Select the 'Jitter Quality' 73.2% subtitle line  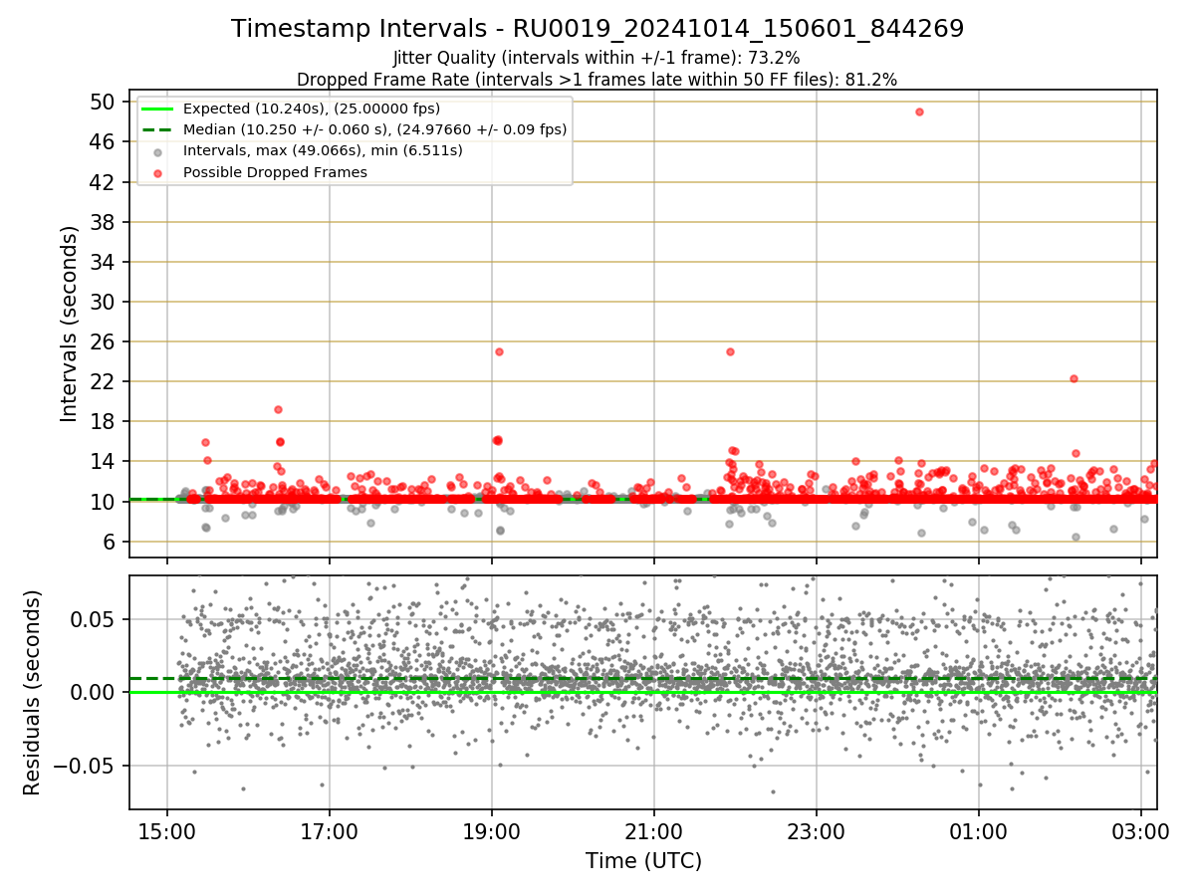[x=597, y=58]
